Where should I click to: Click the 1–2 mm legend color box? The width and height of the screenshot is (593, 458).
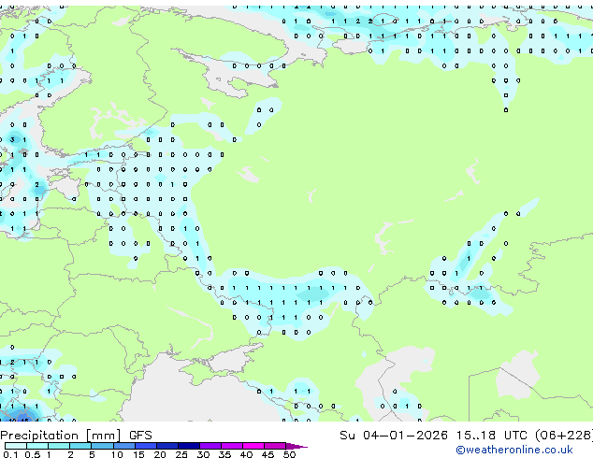(59, 446)
